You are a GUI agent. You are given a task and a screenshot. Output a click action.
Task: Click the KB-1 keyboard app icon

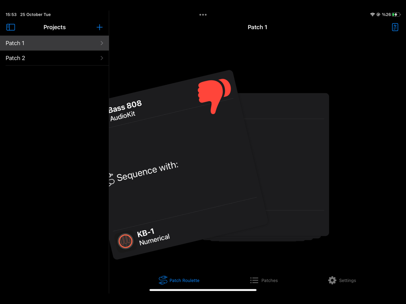(x=125, y=241)
